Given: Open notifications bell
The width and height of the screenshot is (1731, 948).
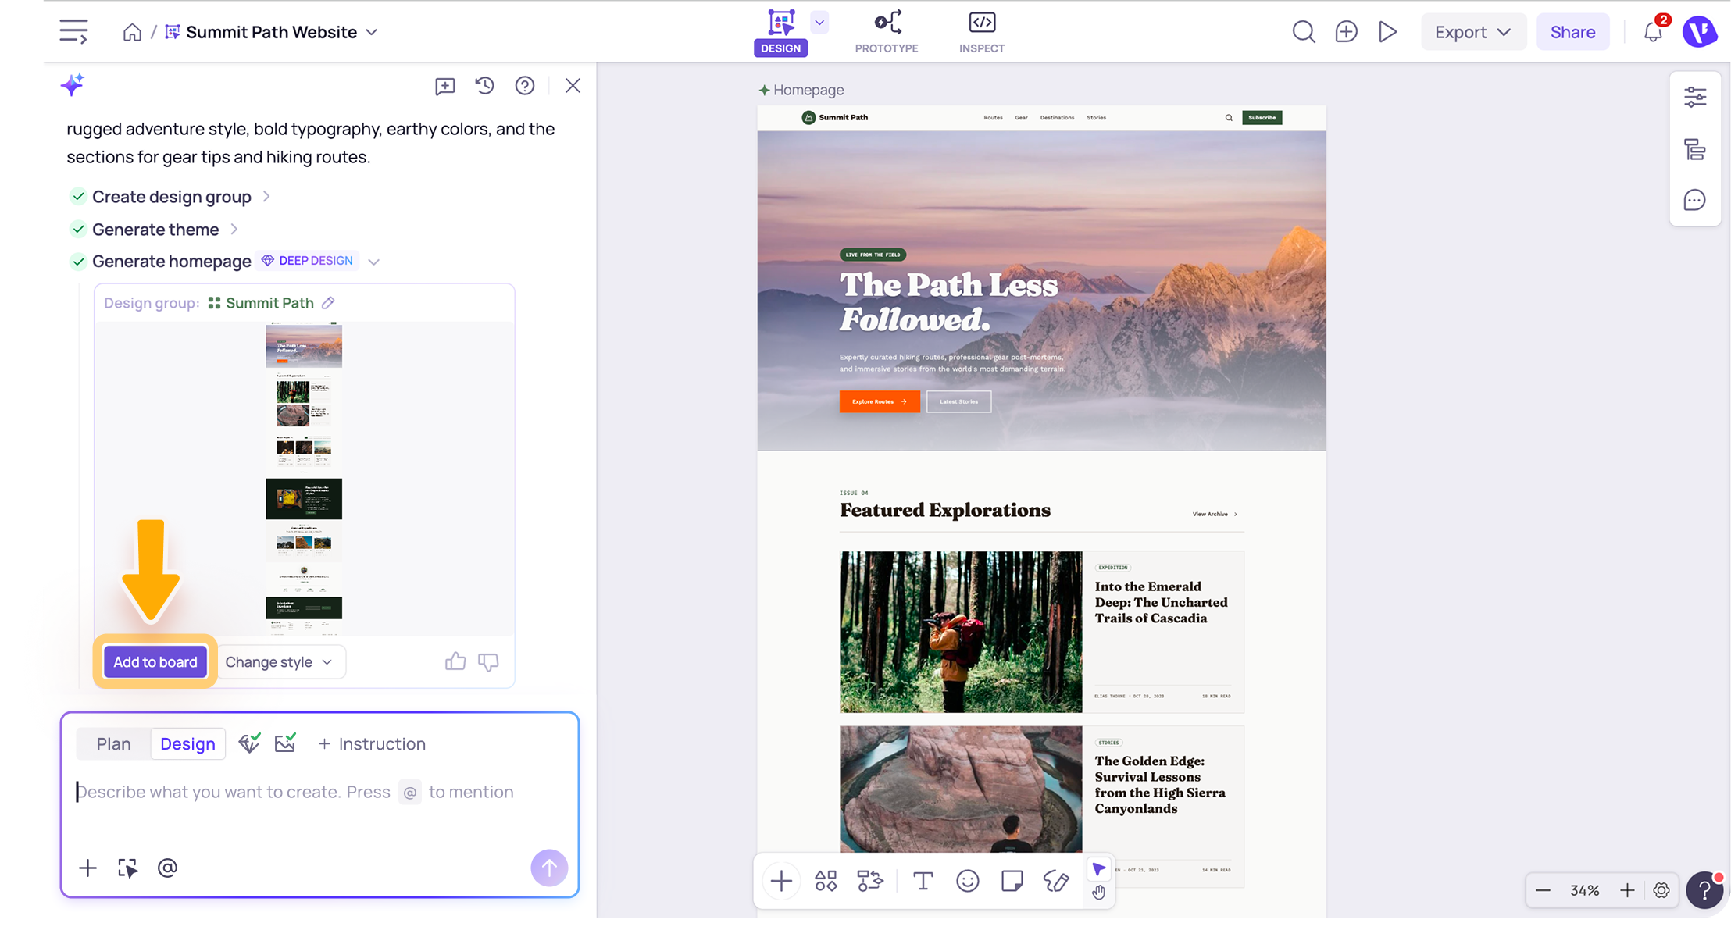Looking at the screenshot, I should 1653,32.
